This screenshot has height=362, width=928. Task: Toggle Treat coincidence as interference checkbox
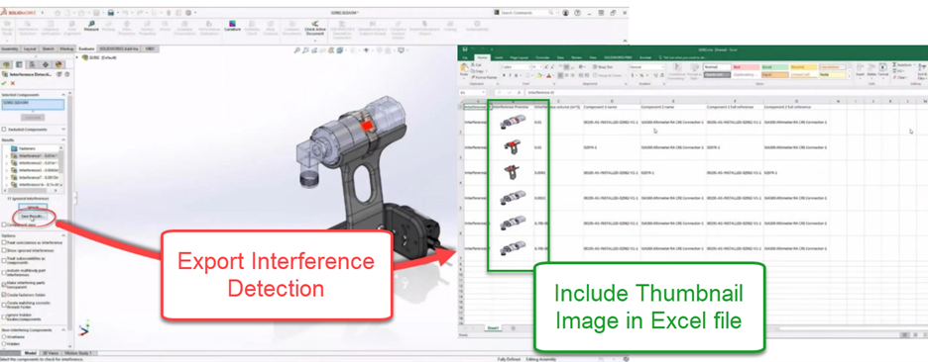pos(4,242)
